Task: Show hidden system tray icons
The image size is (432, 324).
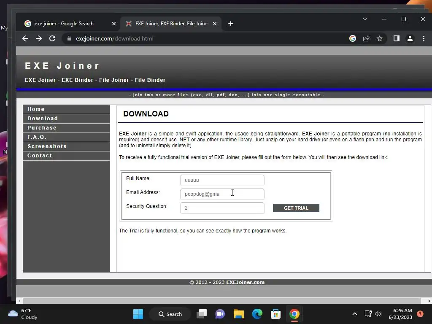Action: click(x=355, y=314)
